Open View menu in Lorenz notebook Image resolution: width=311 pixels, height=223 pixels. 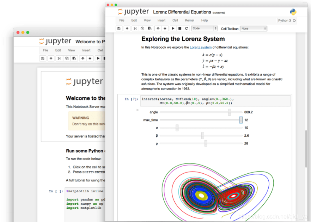click(147, 20)
